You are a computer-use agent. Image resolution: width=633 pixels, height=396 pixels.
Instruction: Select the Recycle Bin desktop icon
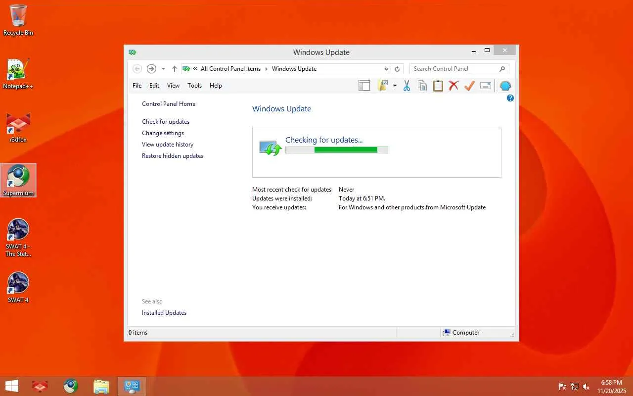18,20
